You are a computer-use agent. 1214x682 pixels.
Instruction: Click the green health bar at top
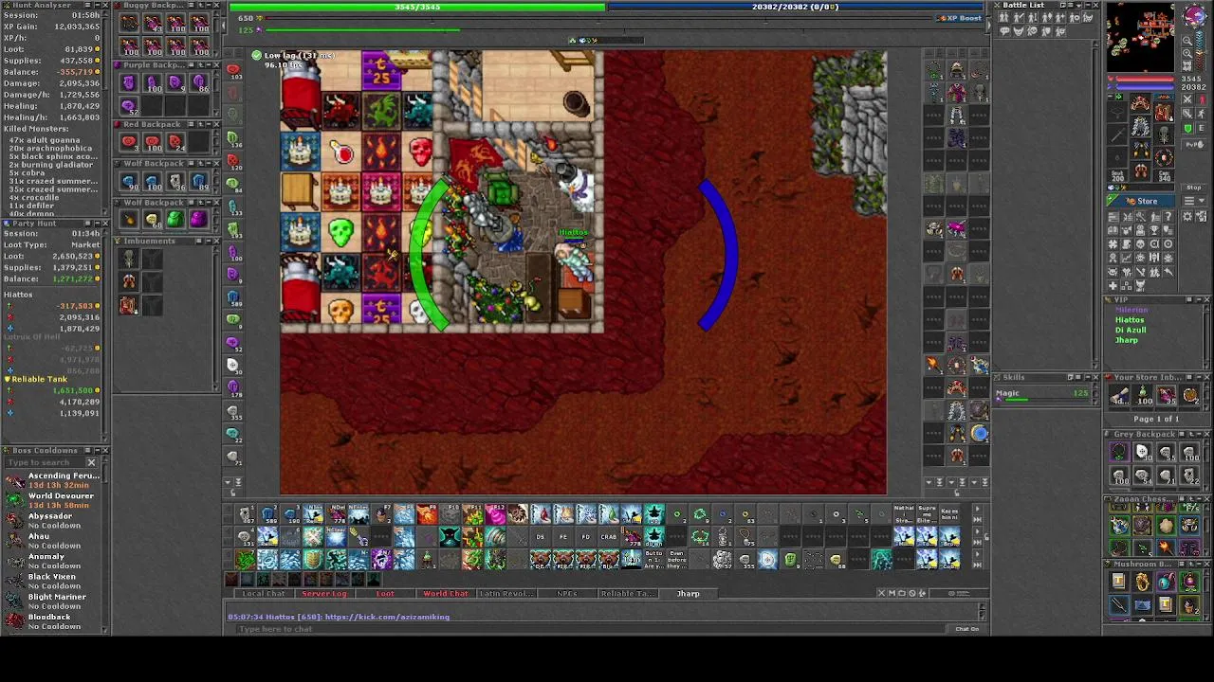417,7
